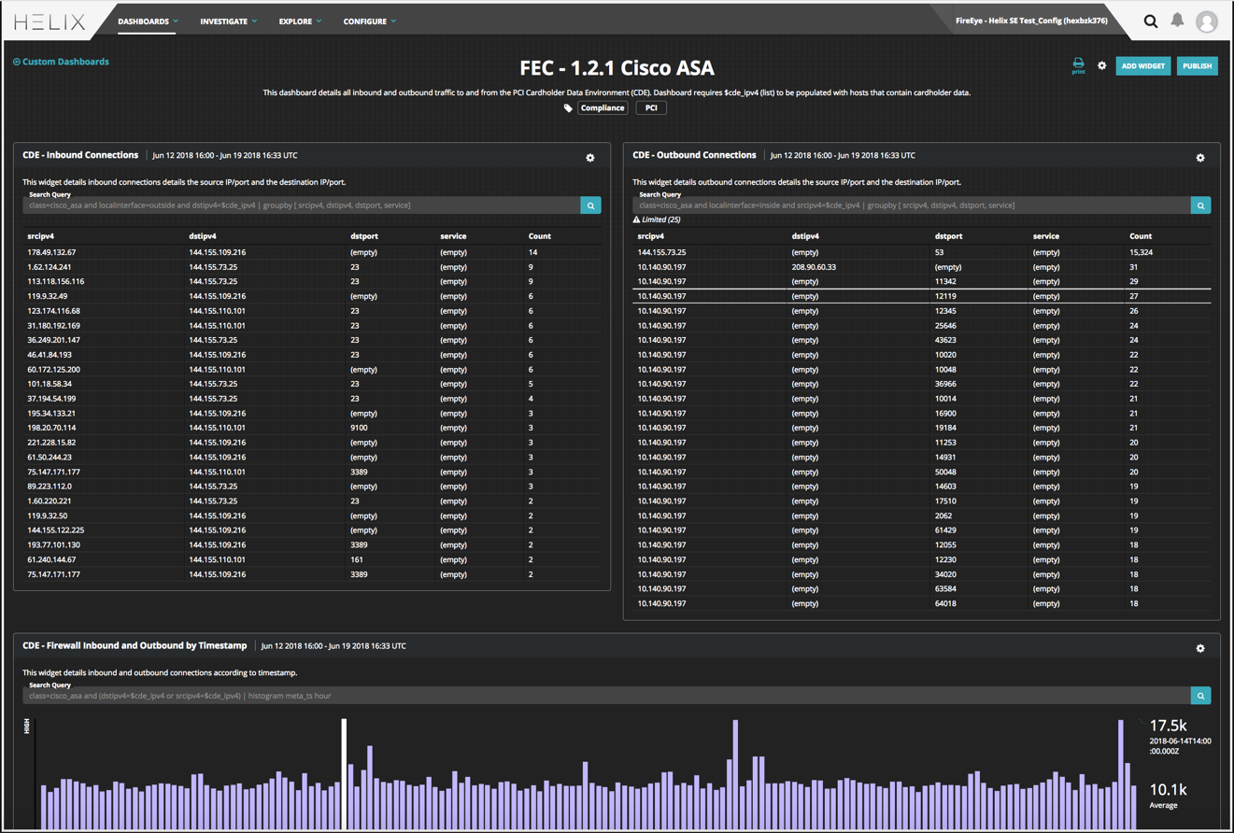Select inbound source IP 61.240.144.67
This screenshot has height=833, width=1234.
click(x=52, y=559)
